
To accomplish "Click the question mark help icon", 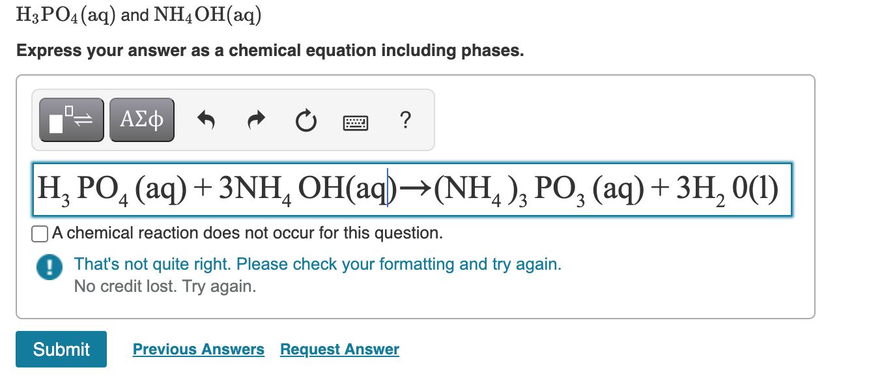I will (x=405, y=120).
